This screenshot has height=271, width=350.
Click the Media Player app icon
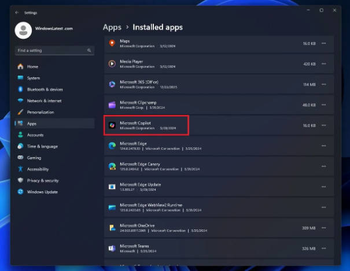tap(112, 64)
